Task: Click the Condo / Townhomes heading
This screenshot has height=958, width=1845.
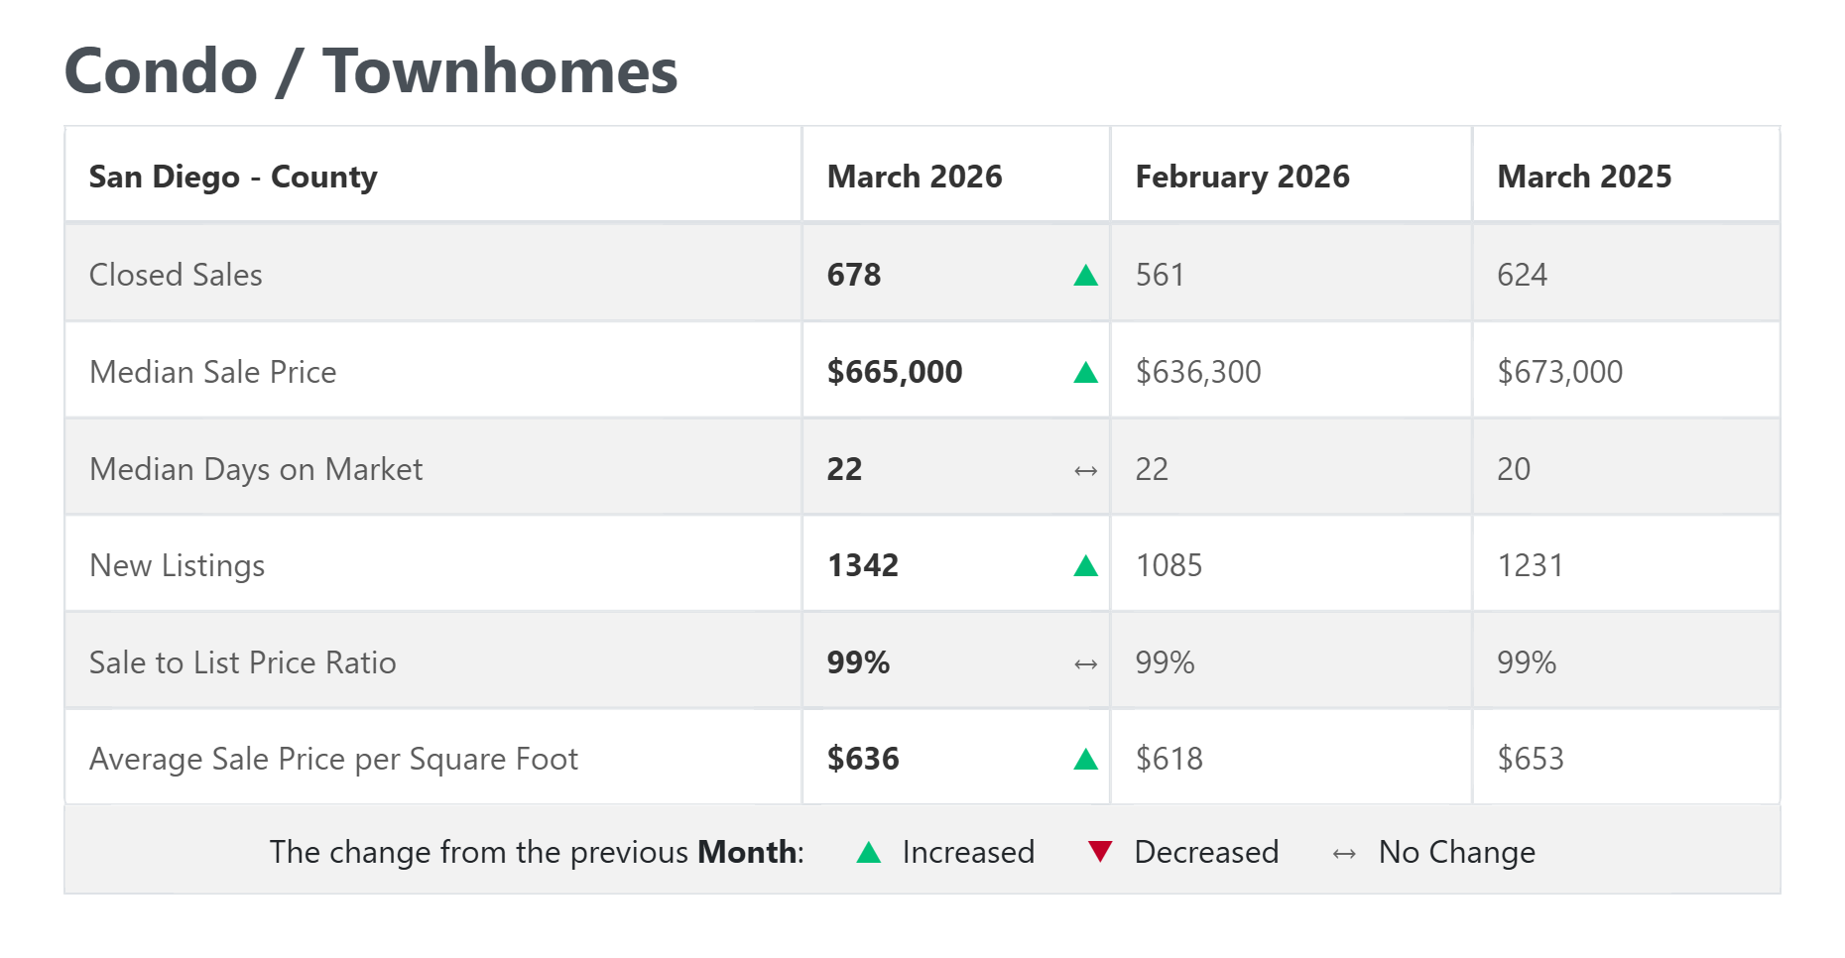Action: [x=371, y=71]
